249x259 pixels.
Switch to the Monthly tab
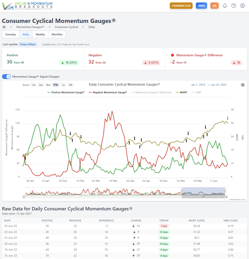coord(57,34)
